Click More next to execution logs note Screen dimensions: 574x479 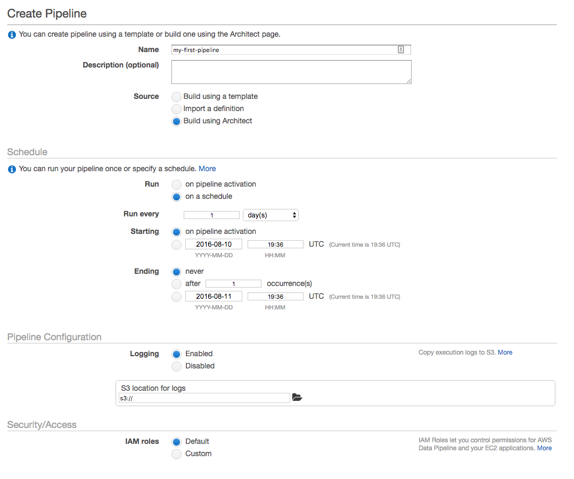[x=505, y=352]
